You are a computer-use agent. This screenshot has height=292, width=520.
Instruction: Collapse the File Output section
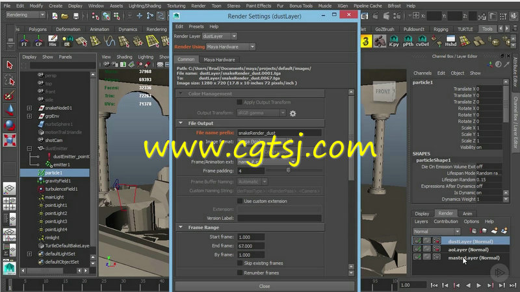[x=181, y=123]
